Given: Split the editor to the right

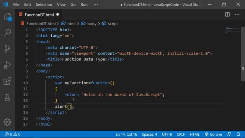Looking at the screenshot, I should [x=227, y=15].
